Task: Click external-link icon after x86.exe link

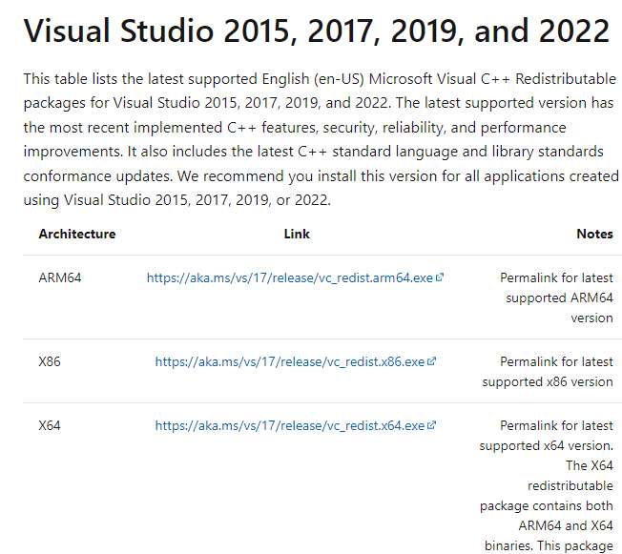Action: 431,361
